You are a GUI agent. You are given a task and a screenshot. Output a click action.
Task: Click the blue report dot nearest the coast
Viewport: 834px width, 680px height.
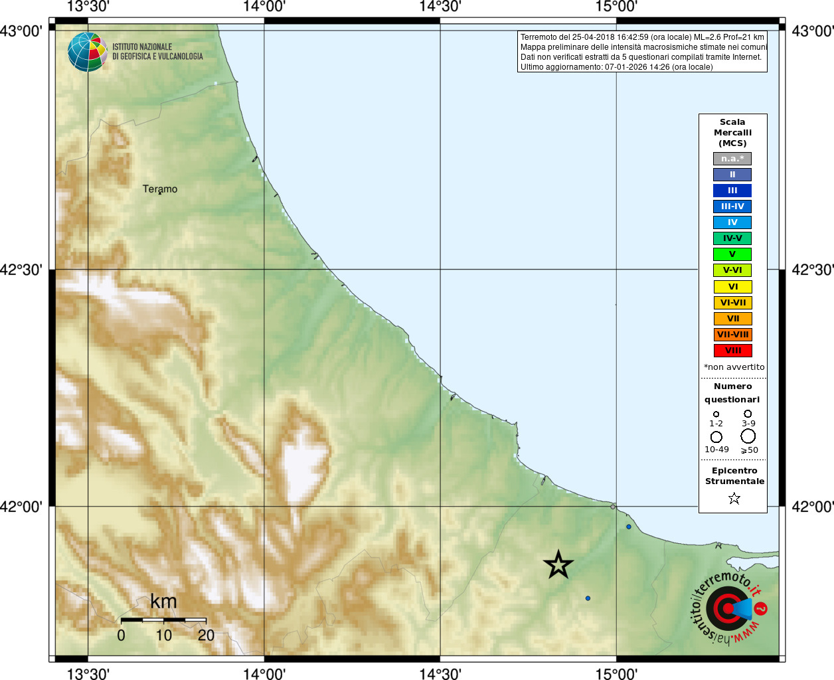(x=628, y=527)
